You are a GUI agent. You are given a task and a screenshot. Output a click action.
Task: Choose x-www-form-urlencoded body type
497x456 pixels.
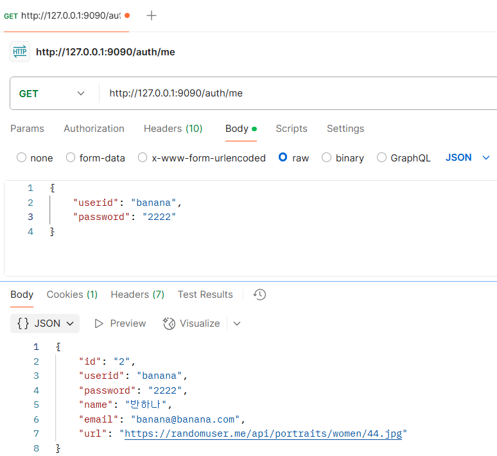[143, 158]
